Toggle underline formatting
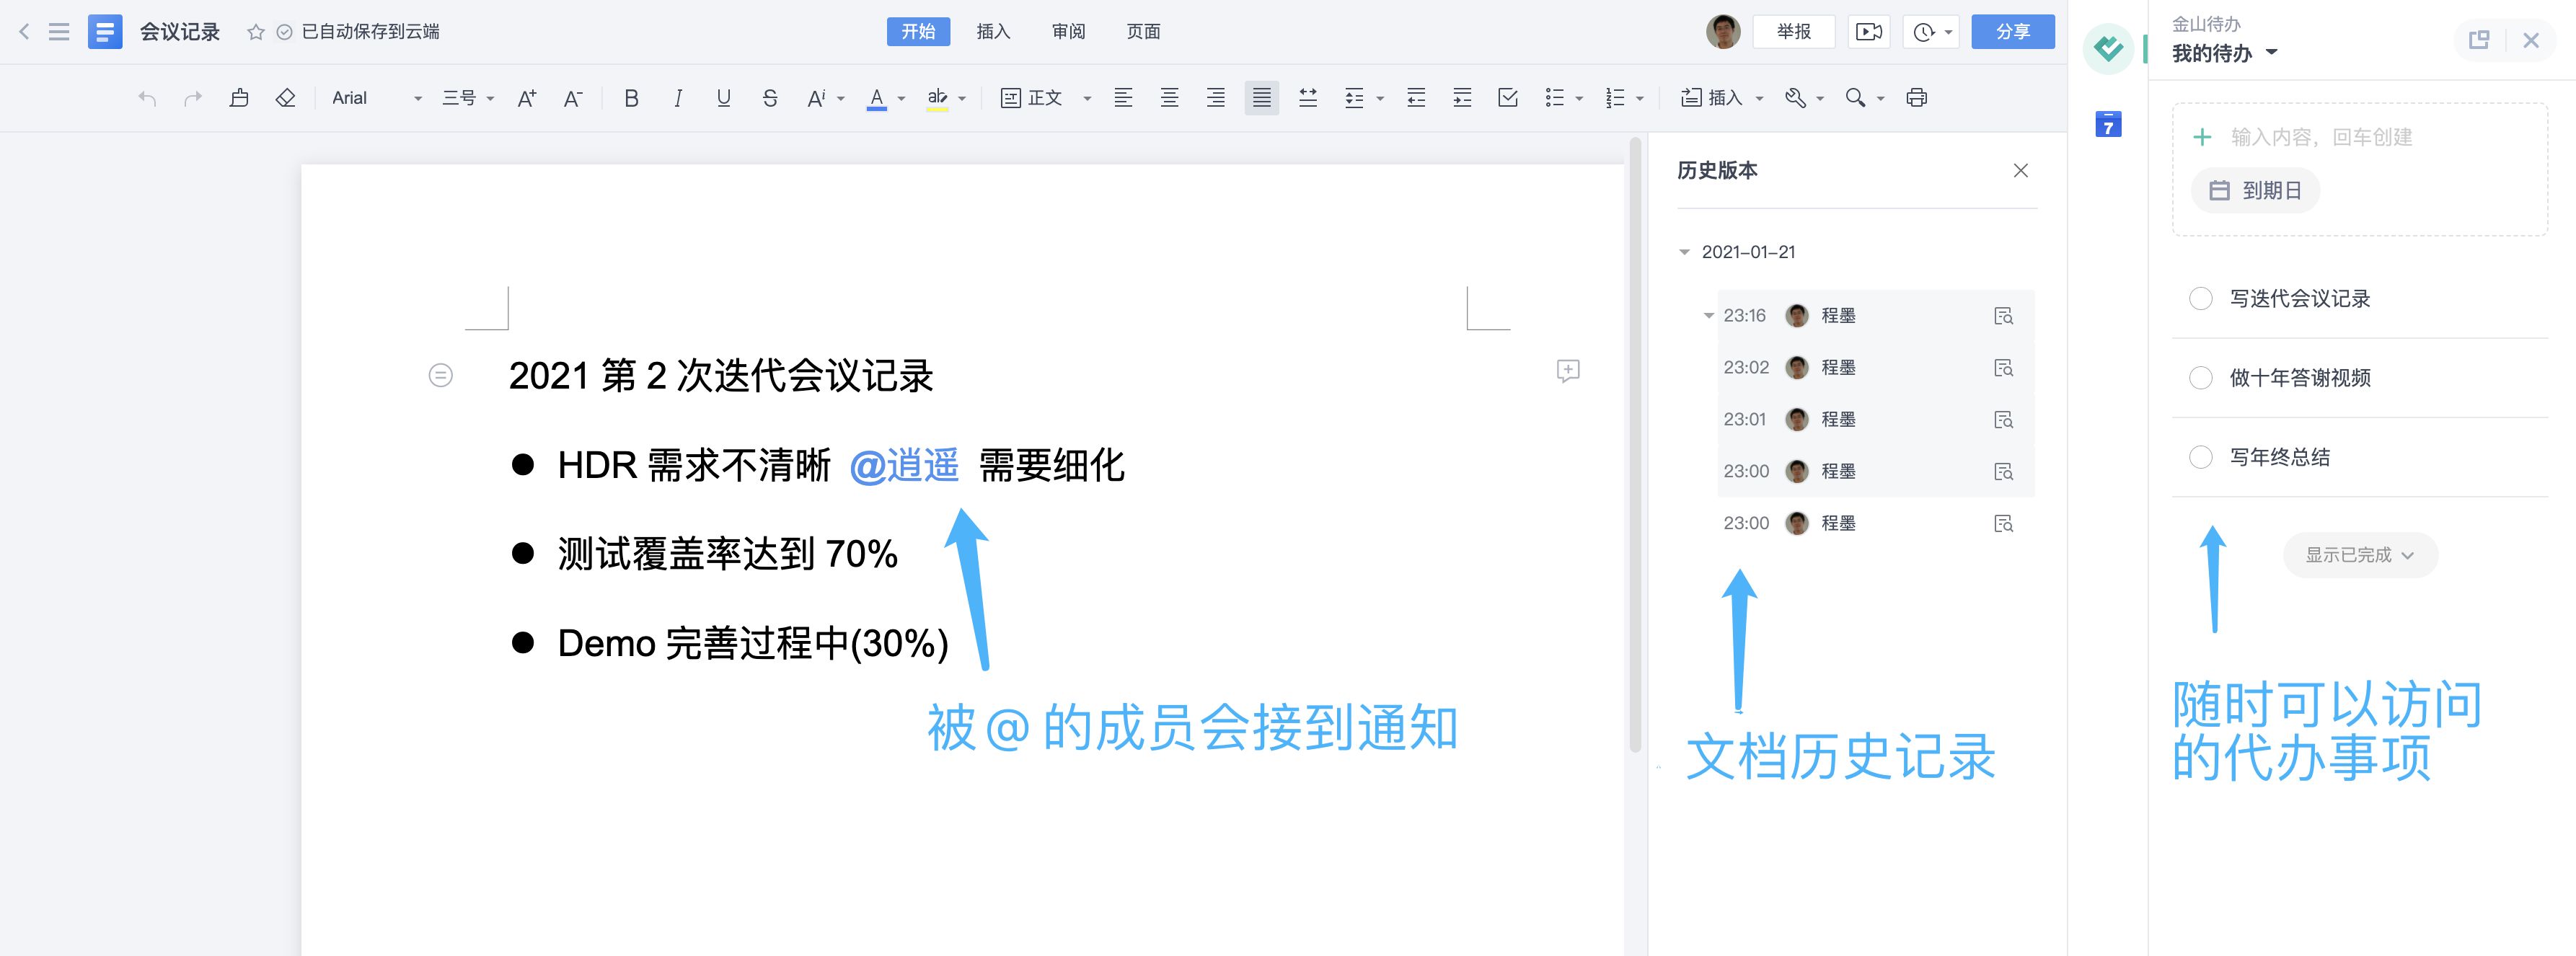 point(724,98)
